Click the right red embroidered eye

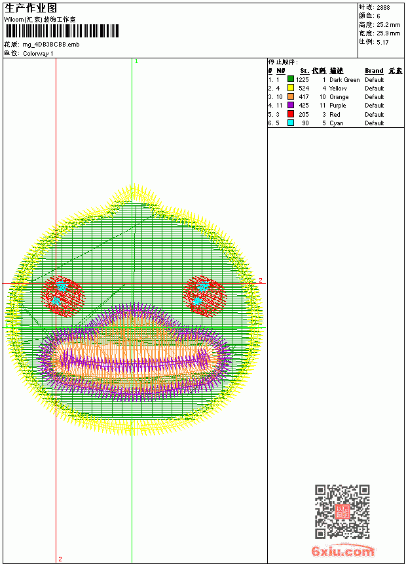(x=204, y=296)
